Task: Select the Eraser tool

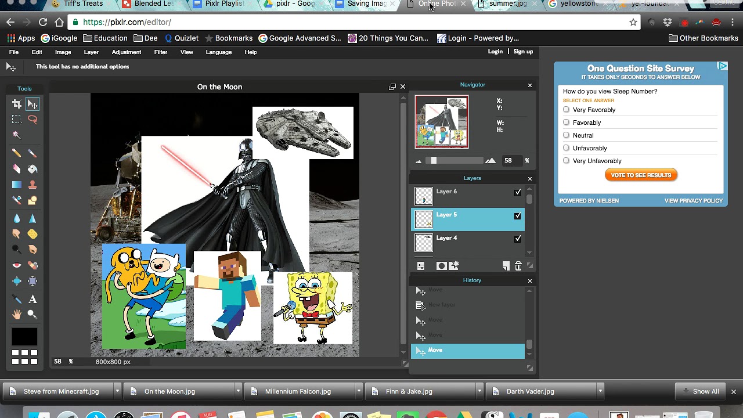Action: point(17,169)
